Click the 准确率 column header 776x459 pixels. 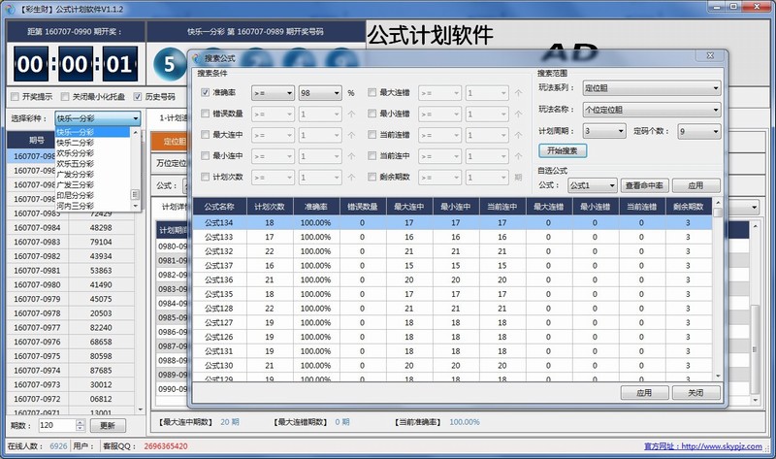[314, 206]
